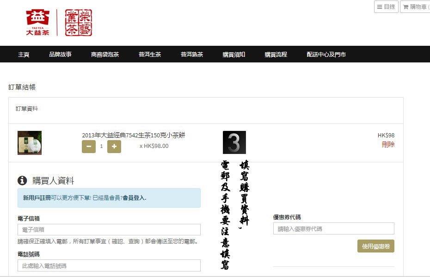
Task: Open 品牌故事 navigation item
Action: pyautogui.click(x=60, y=54)
